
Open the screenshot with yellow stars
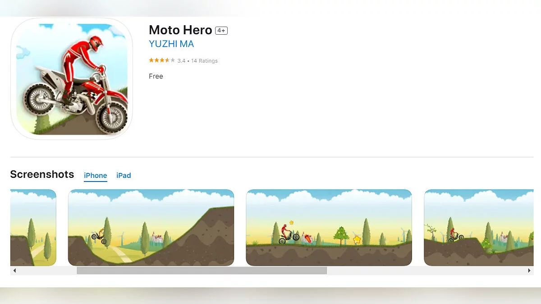coord(329,227)
